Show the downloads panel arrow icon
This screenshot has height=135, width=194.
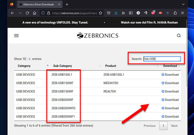[x=116, y=13]
